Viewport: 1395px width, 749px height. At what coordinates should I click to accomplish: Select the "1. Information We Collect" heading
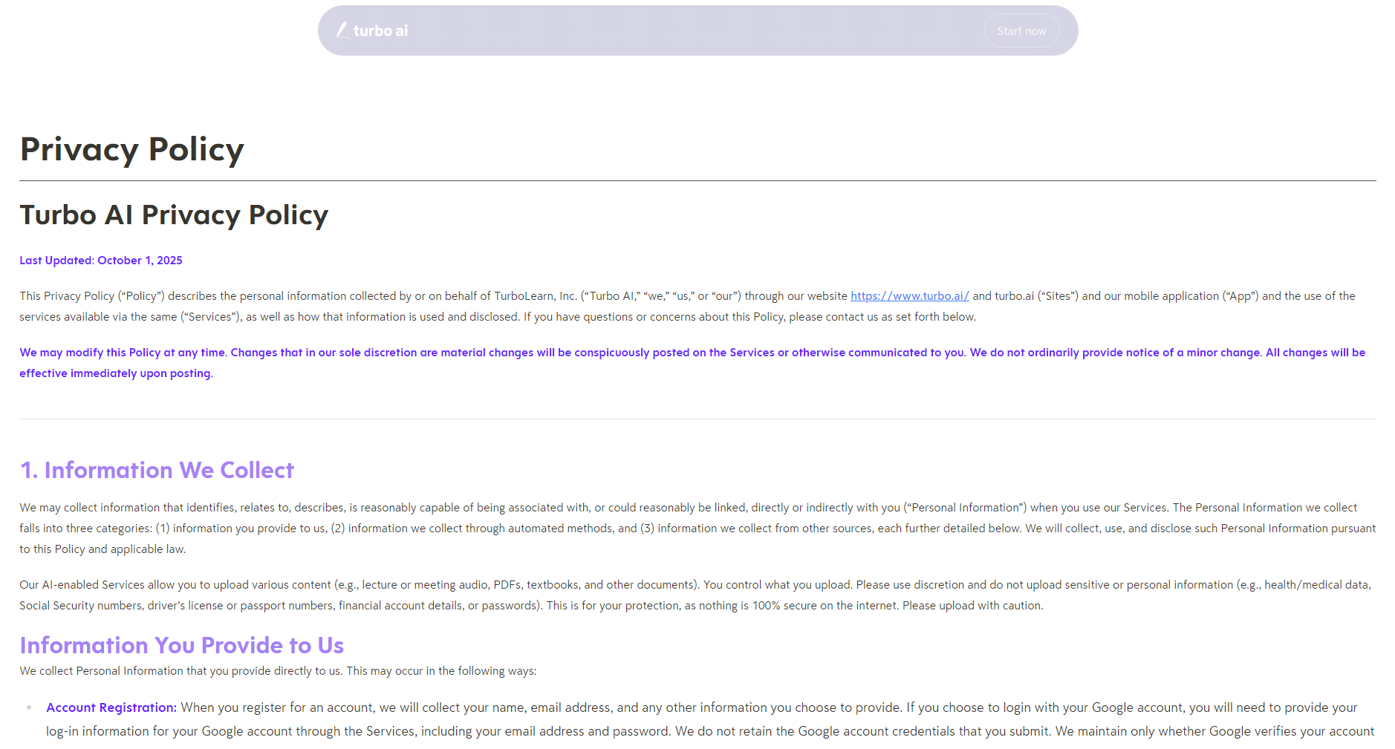point(157,471)
